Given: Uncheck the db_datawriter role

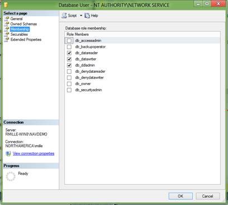Looking at the screenshot, I should [x=69, y=59].
